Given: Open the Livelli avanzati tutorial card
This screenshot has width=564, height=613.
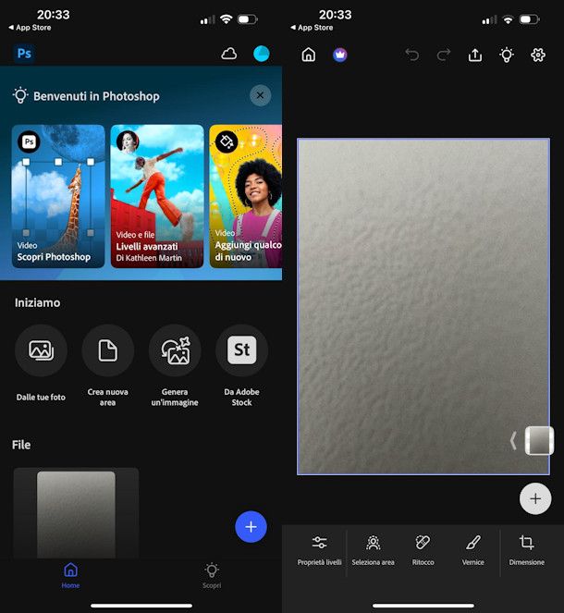Looking at the screenshot, I should tap(157, 196).
